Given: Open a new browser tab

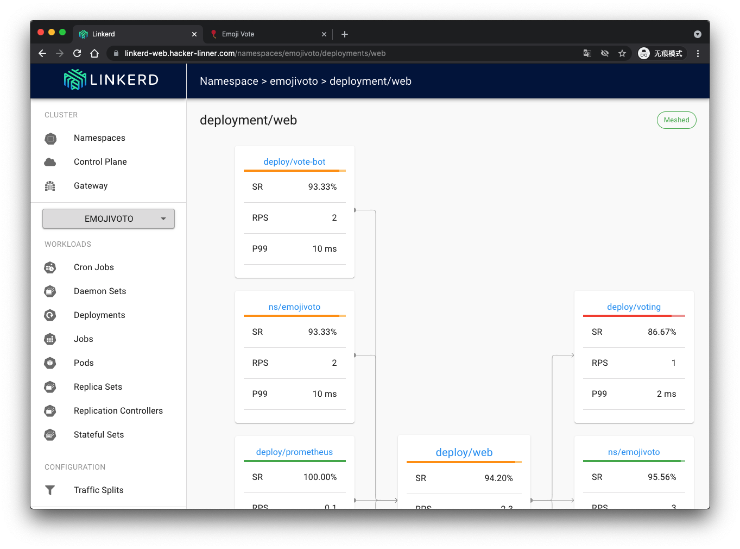Looking at the screenshot, I should pos(345,34).
